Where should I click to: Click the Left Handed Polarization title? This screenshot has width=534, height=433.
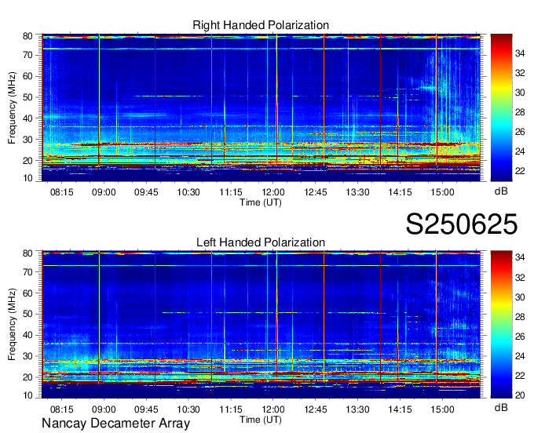coord(261,242)
